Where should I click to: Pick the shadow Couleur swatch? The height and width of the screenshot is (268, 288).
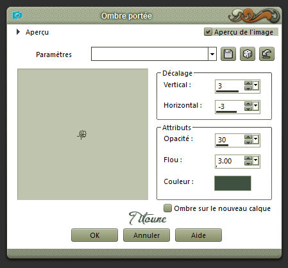pyautogui.click(x=233, y=183)
